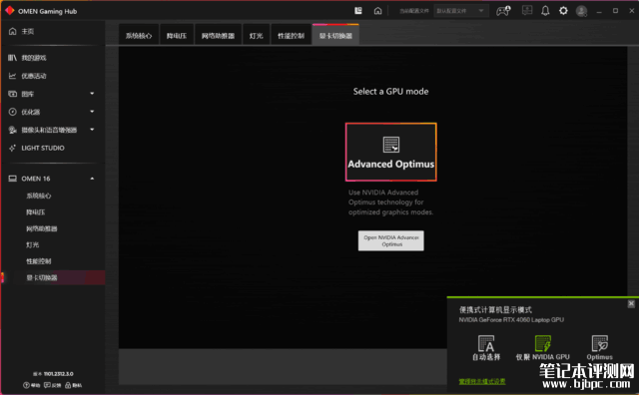Click the NVIDIA GeForce RTX 4060 Laptop GPU text
Viewport: 639px width, 395px height.
pyautogui.click(x=511, y=320)
